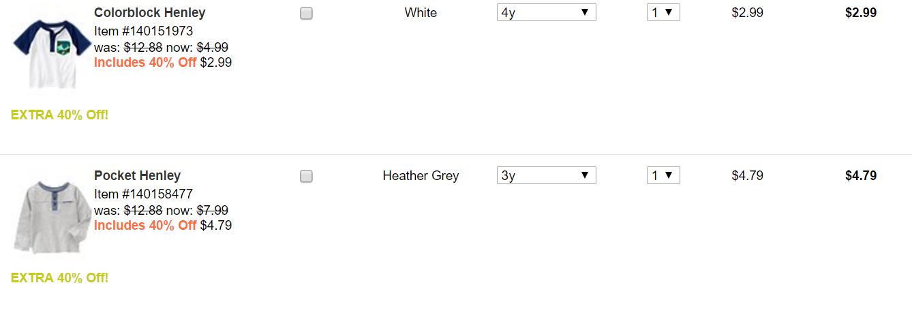This screenshot has height=313, width=912.
Task: Open the 3y size dropdown
Action: [546, 176]
